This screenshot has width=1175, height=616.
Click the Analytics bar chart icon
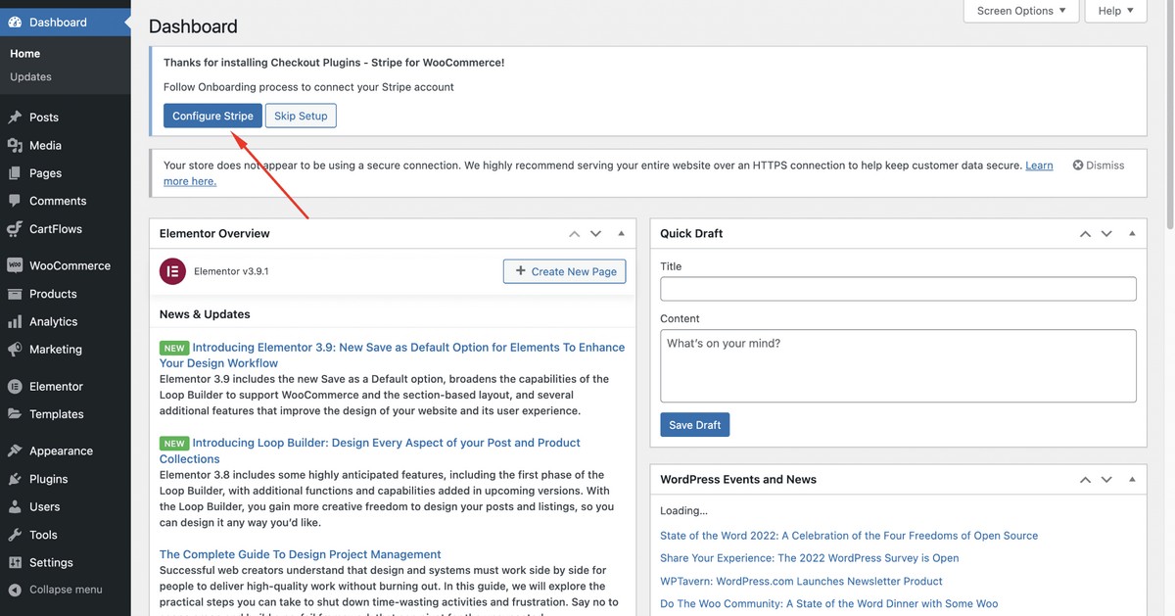tap(15, 321)
